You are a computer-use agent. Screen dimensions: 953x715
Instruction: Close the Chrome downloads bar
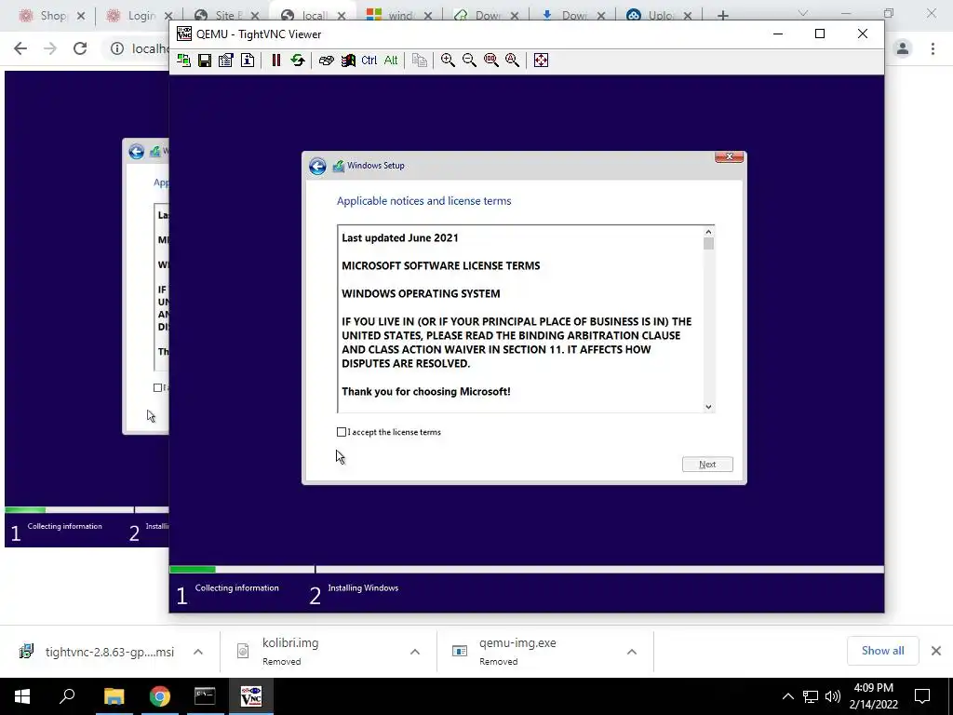pyautogui.click(x=936, y=651)
